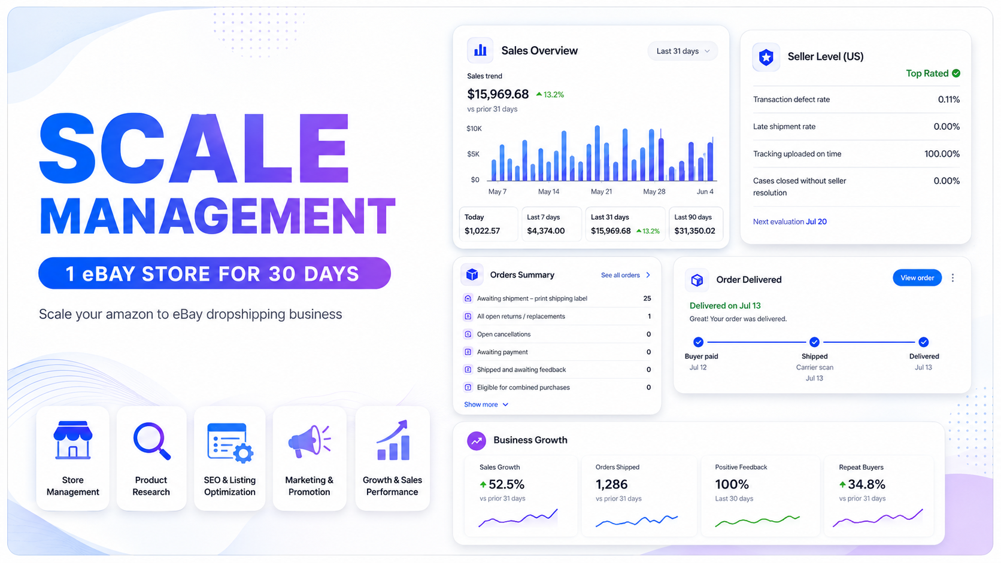Screen dimensions: 1001x563
Task: Click the Shipped checkmark step
Action: [814, 342]
